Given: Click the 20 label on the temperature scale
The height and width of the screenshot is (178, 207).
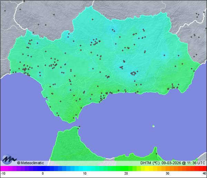Looking at the screenshot, I should coord(126,174).
